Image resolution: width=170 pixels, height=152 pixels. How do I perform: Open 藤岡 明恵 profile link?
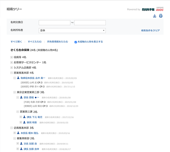[32, 123]
